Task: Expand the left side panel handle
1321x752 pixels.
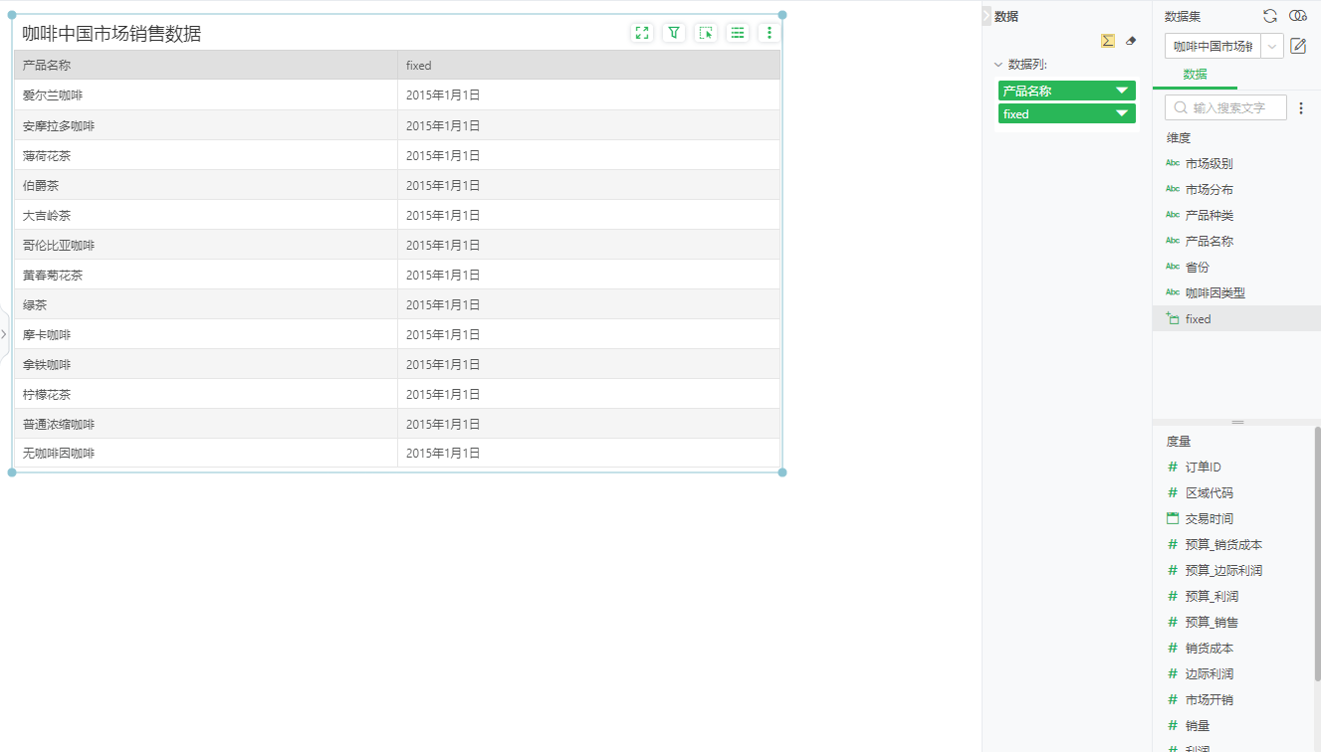Action: point(4,334)
